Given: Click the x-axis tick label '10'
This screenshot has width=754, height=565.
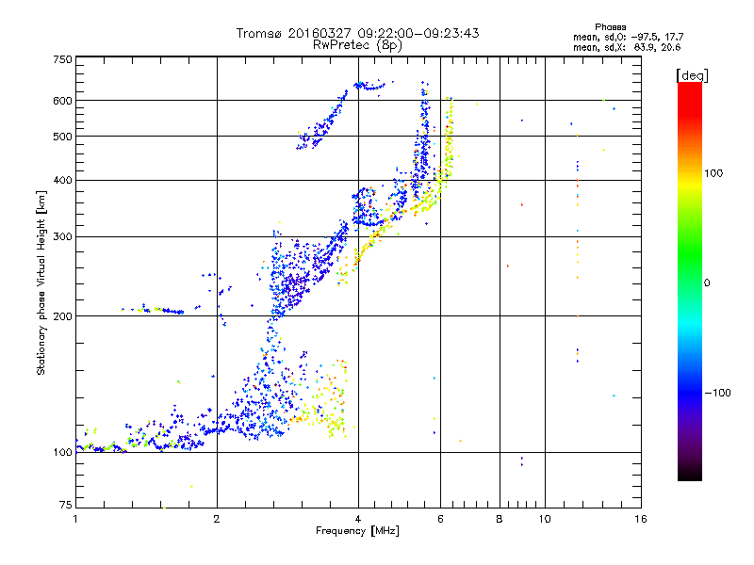Looking at the screenshot, I should click(x=545, y=519).
